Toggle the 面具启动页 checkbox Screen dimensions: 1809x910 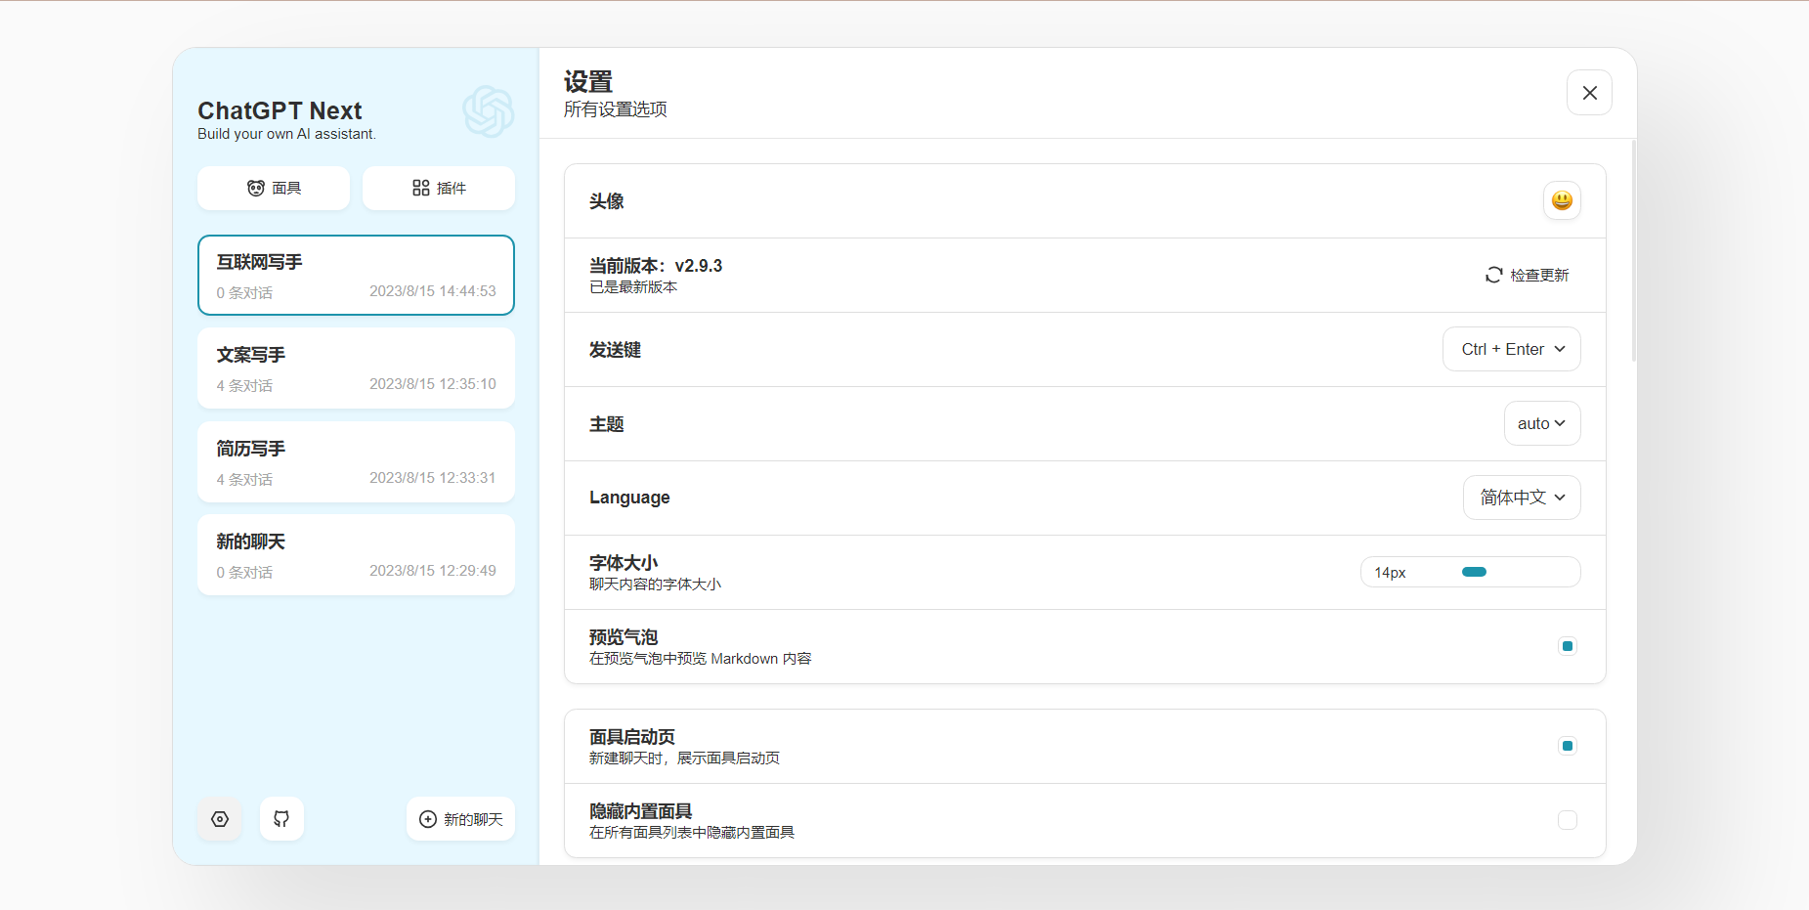(1568, 746)
